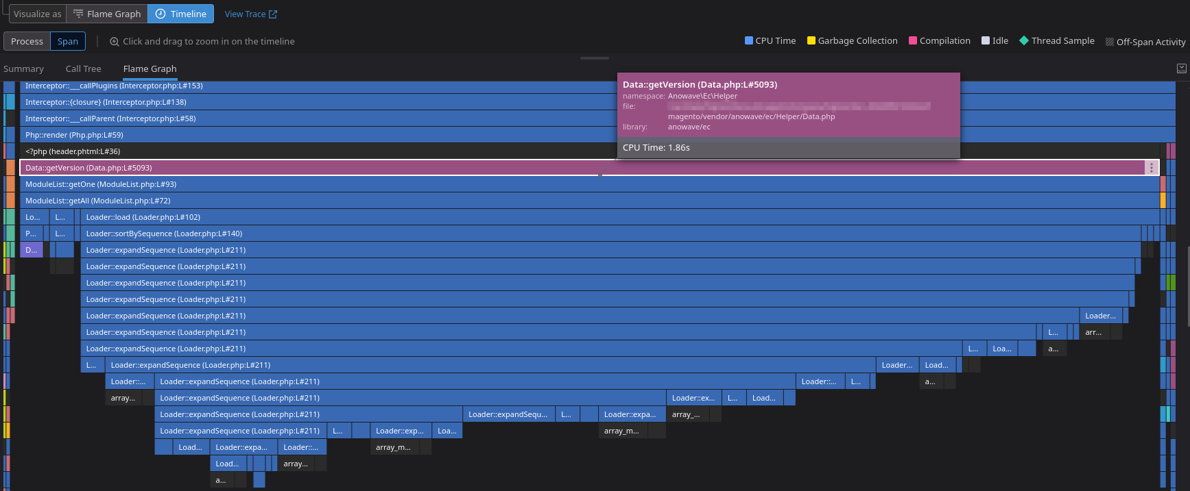Select the Loader::sortBySequence flame graph frame

(x=549, y=234)
